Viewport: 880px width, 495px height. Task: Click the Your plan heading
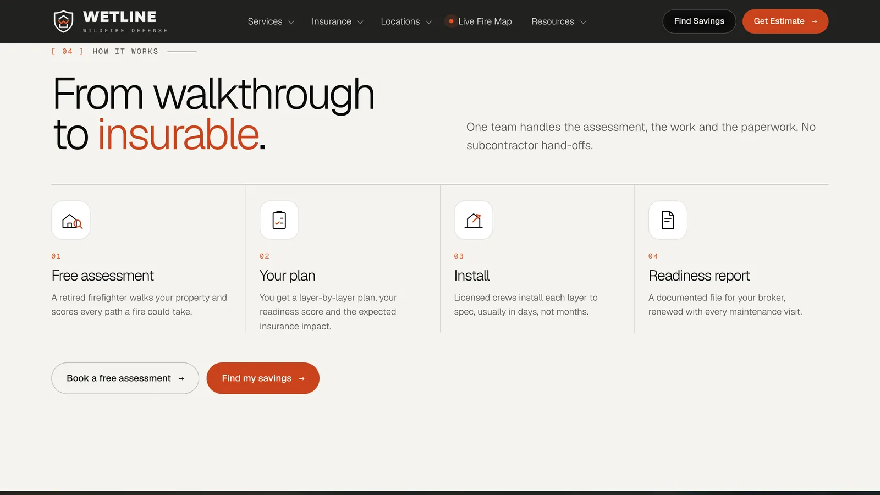(x=287, y=276)
